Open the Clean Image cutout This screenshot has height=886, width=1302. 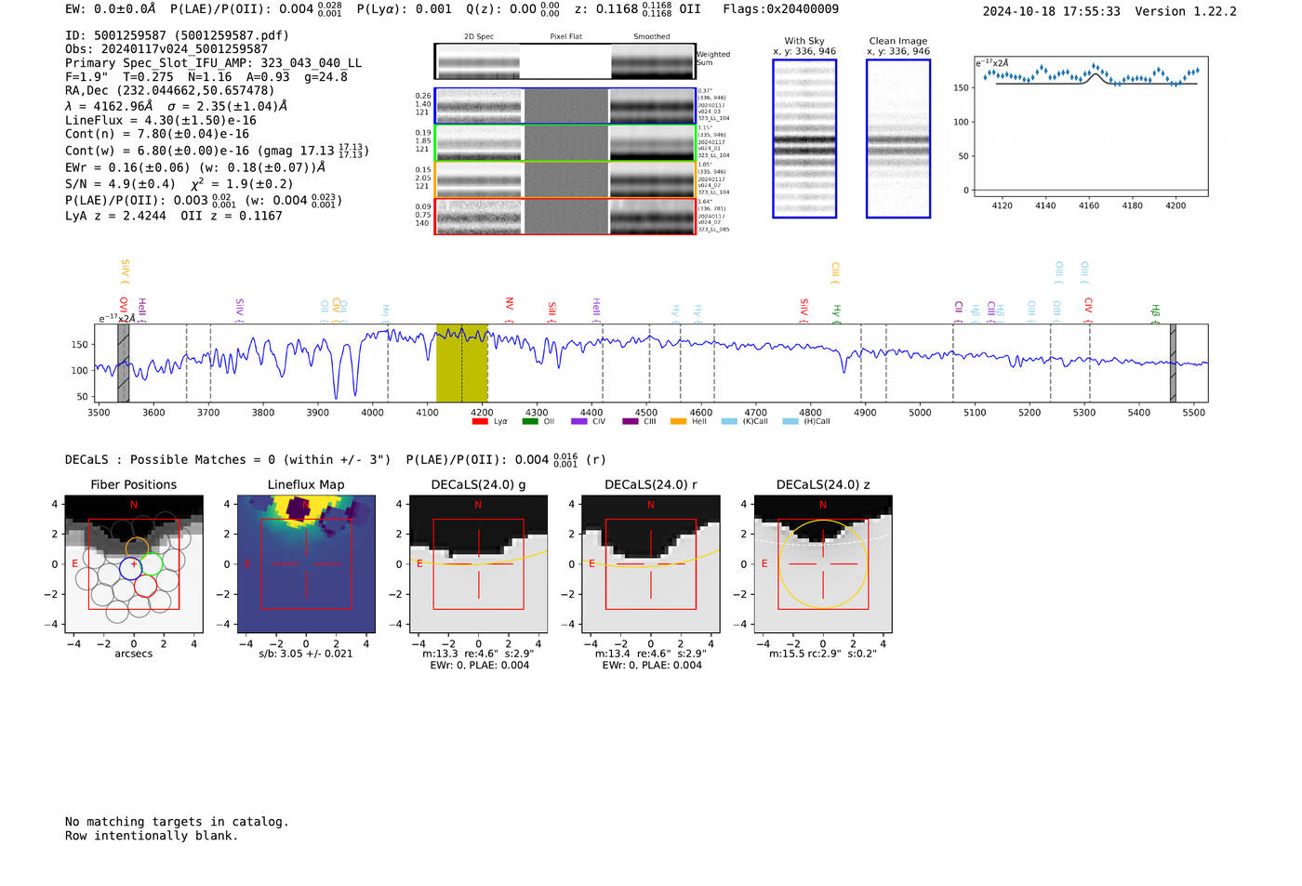click(x=897, y=139)
